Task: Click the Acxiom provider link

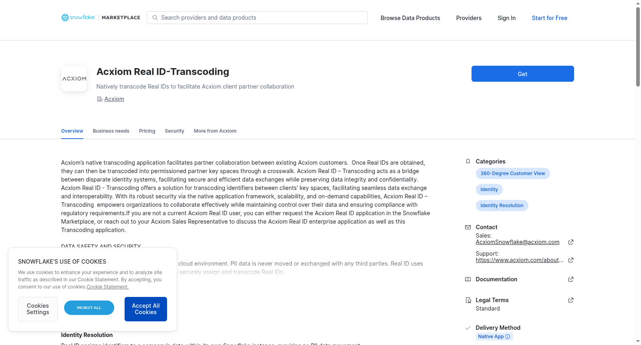Action: click(x=114, y=99)
